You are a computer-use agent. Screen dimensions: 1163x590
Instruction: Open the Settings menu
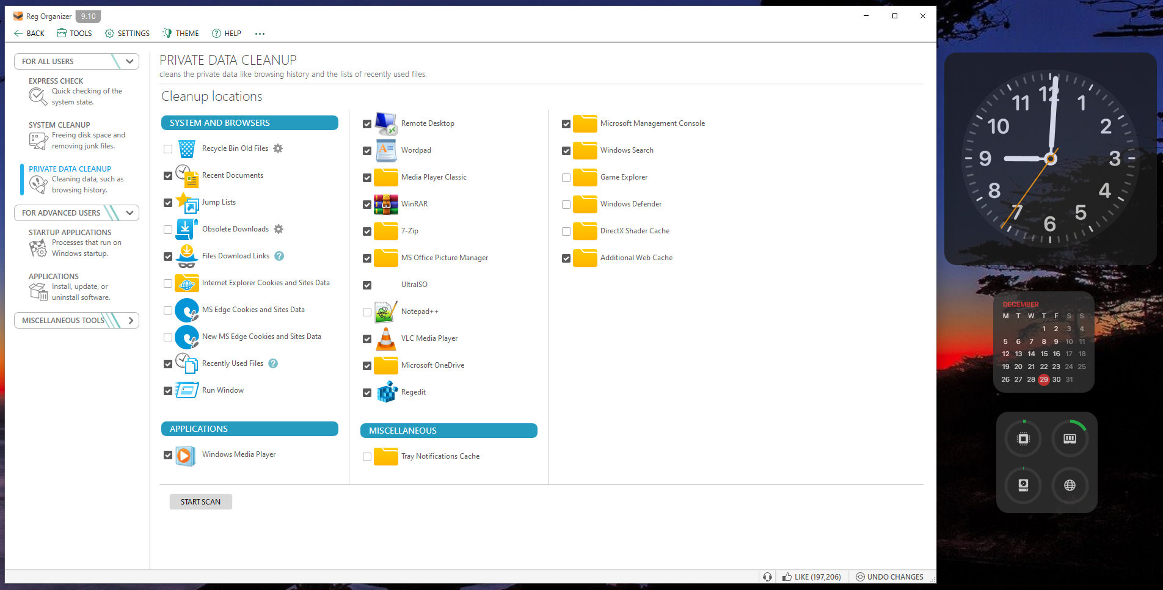pos(127,34)
